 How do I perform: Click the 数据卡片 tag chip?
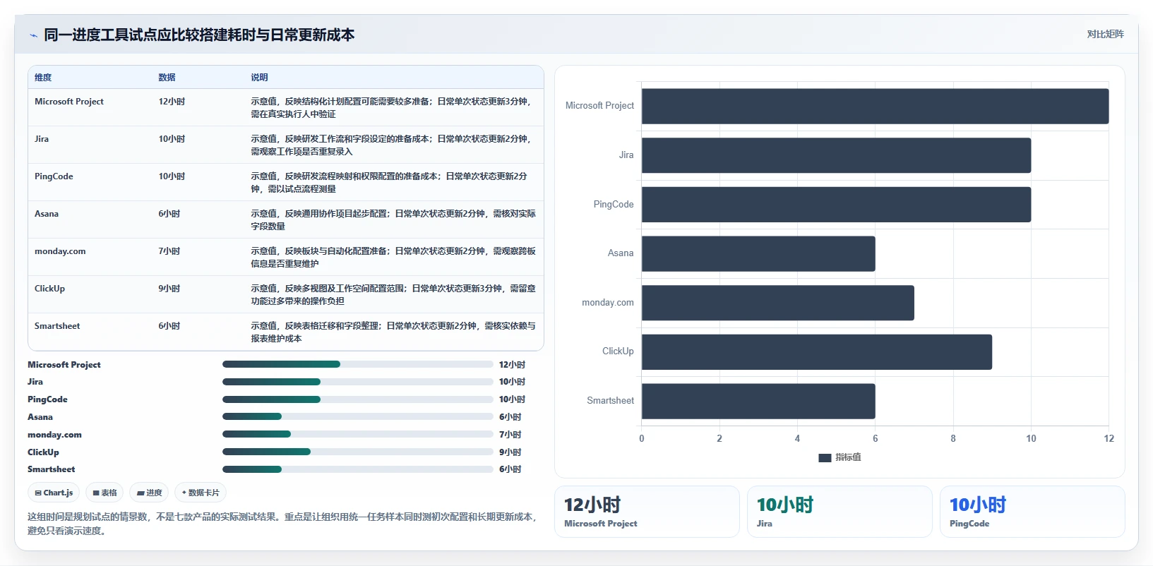[201, 493]
